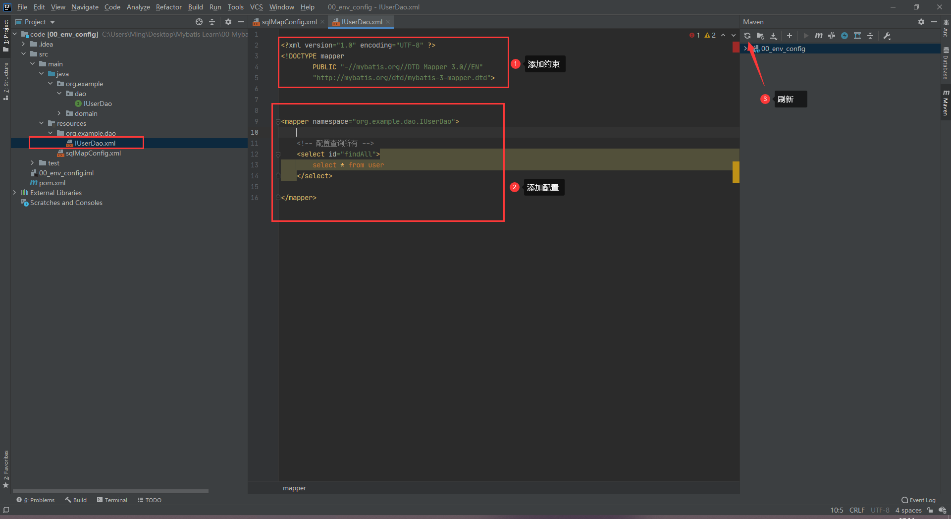
Task: Close the IUserDao.xml editor tab
Action: 388,22
